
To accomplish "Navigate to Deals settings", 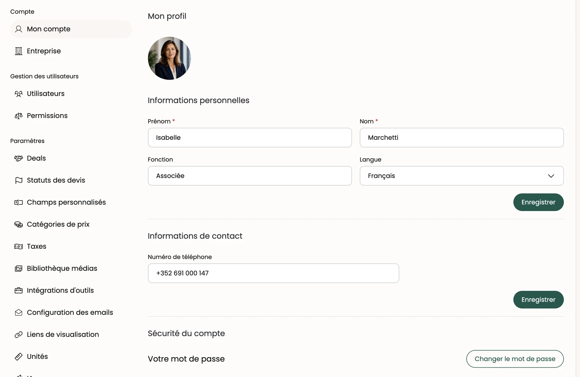I will pos(71,158).
